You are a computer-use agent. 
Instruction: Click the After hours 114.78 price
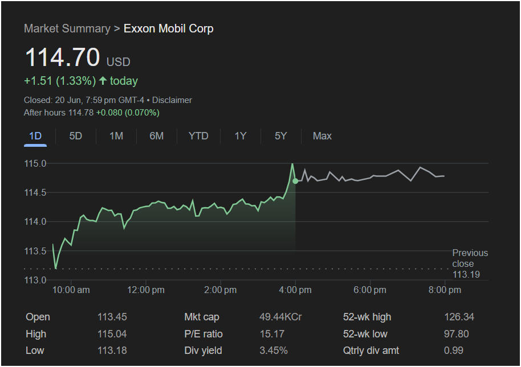click(59, 113)
